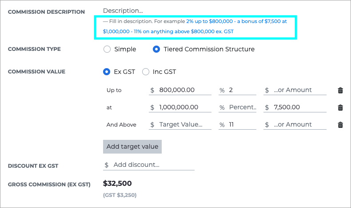Click the Add target value button

132,146
